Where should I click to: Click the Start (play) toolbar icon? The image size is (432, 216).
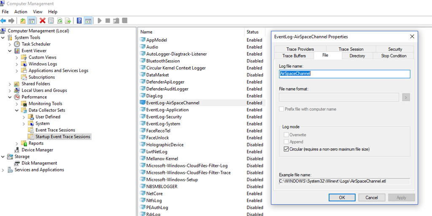tap(100, 21)
